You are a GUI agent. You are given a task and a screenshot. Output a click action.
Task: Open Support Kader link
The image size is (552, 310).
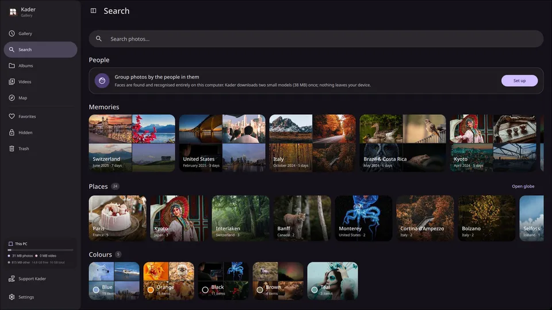(x=40, y=279)
